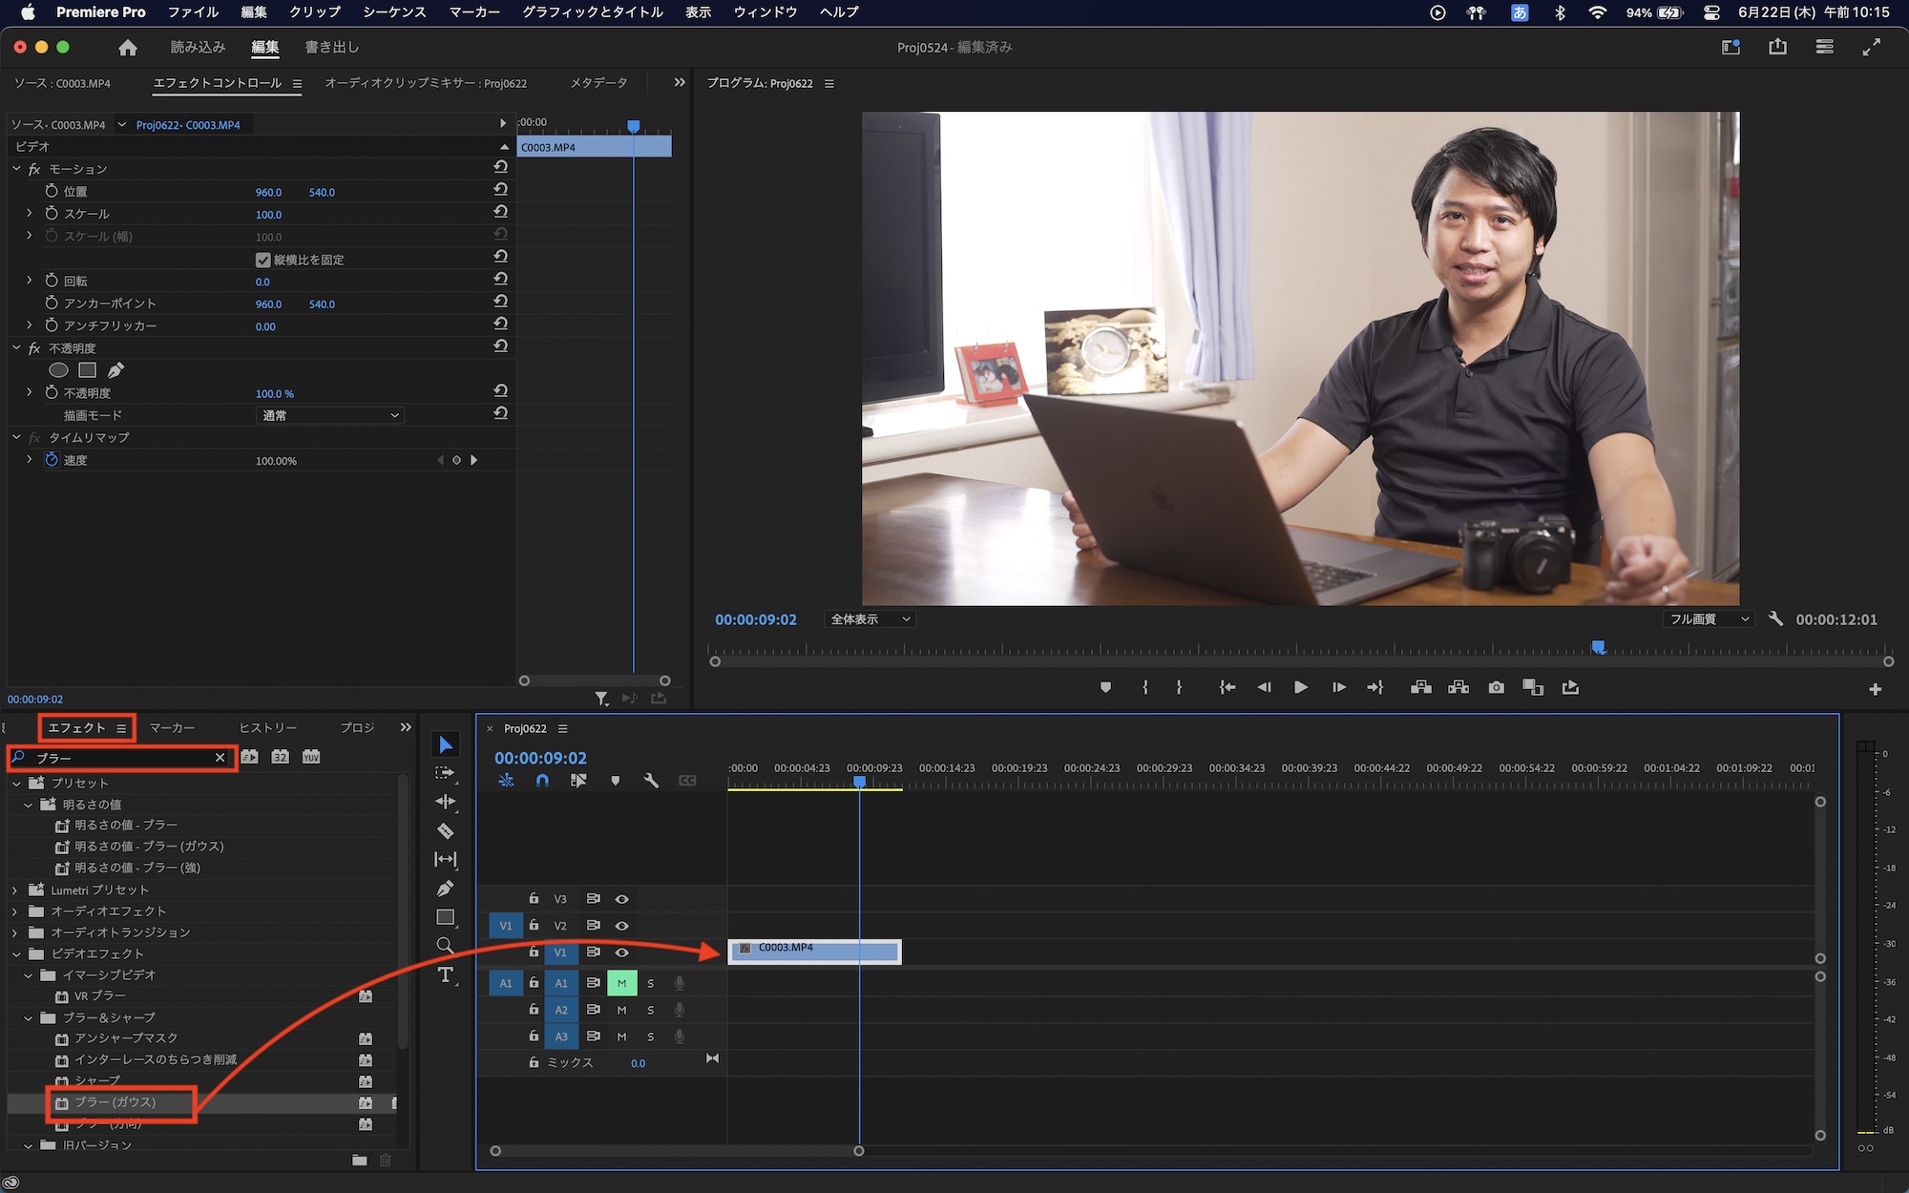Click the ミックス 0.0 value slider
This screenshot has height=1193, width=1909.
click(638, 1062)
